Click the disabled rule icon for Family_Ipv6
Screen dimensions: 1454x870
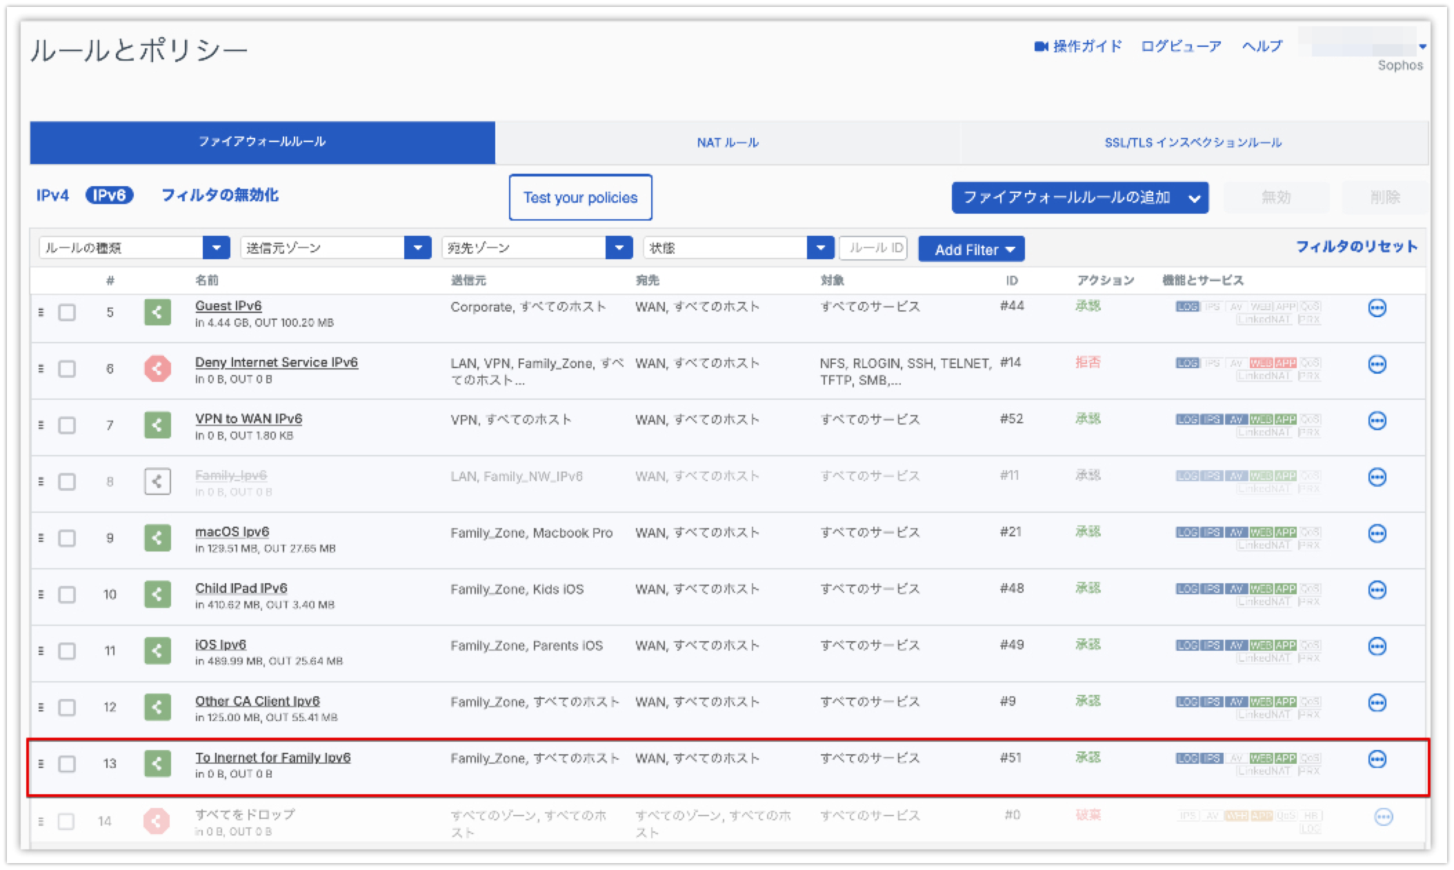[157, 481]
